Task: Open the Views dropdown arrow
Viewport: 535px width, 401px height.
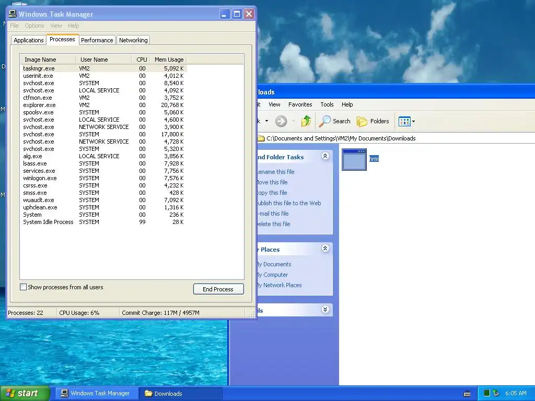Action: point(414,121)
